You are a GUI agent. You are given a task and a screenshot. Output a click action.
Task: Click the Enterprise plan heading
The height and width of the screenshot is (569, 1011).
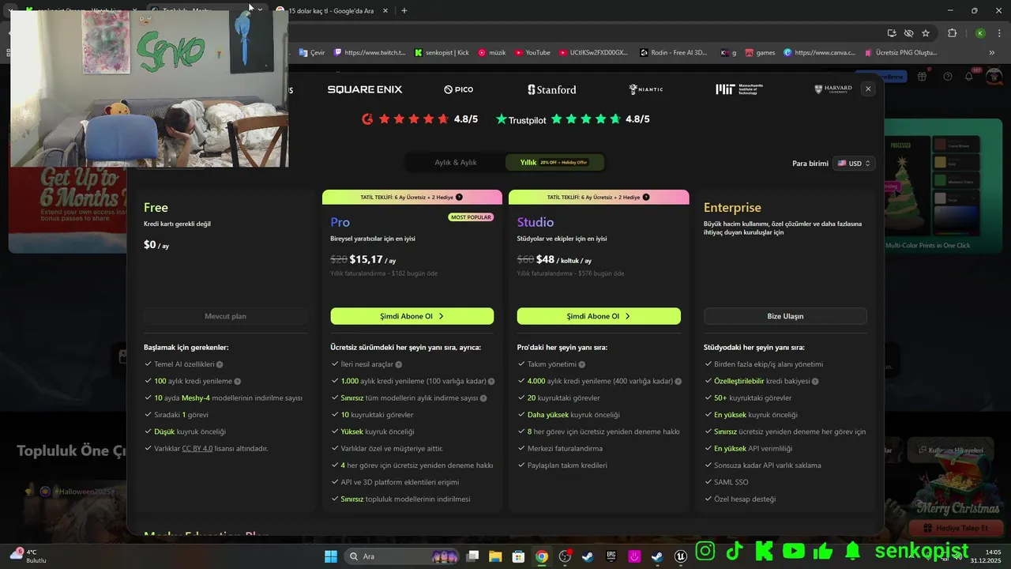(x=732, y=208)
